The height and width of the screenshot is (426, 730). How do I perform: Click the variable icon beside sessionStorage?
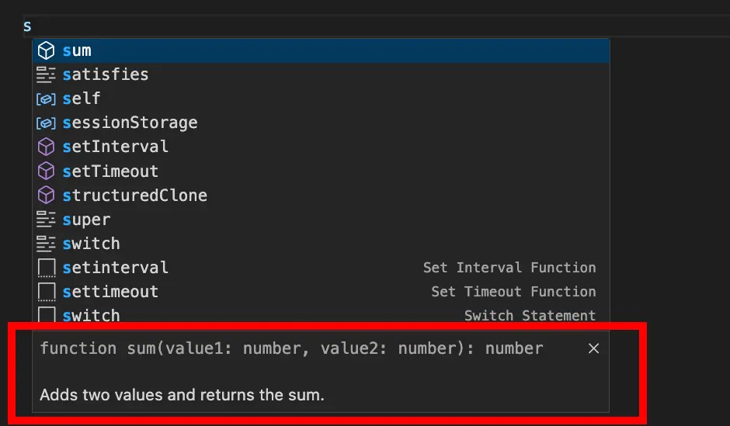[x=46, y=123]
